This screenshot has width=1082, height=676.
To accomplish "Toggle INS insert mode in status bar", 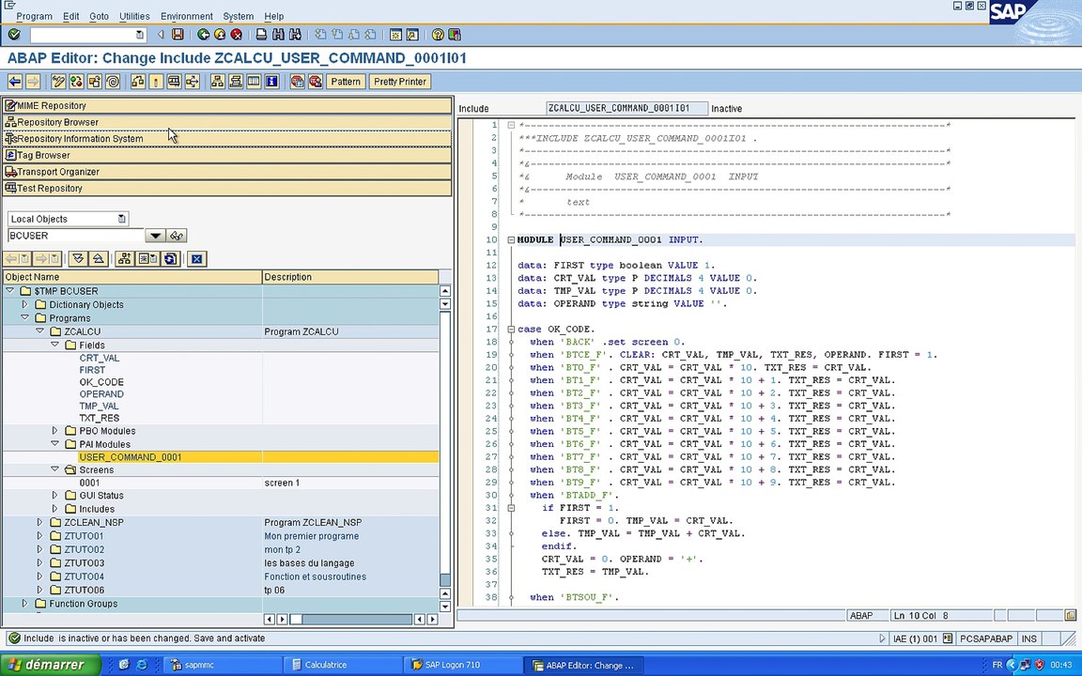I will point(1028,638).
